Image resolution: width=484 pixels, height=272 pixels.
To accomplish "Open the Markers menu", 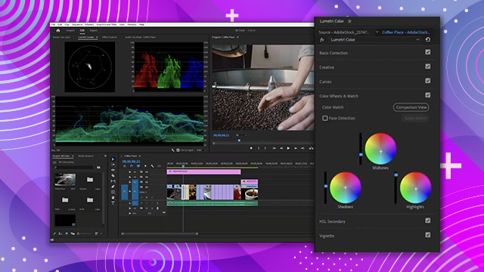I will 89,24.
